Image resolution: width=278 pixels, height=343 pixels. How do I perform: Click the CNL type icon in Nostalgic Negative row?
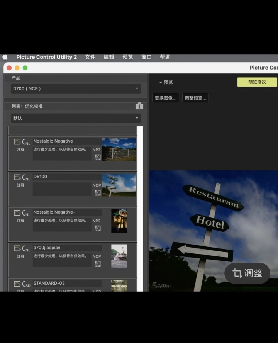[x=26, y=142]
